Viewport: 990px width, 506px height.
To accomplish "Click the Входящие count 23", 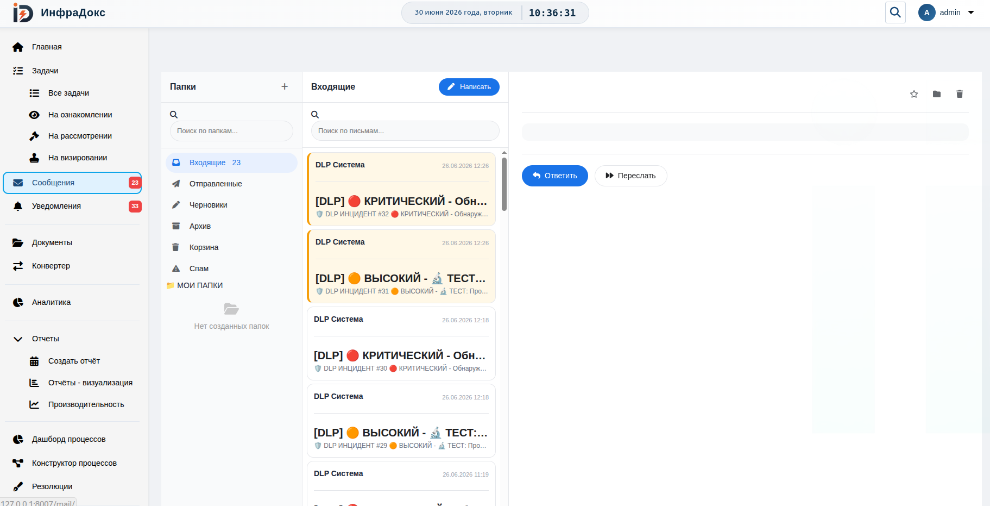I will tap(236, 163).
